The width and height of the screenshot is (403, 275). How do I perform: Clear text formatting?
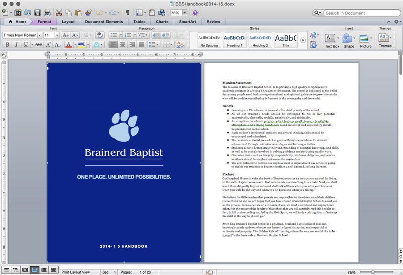[100, 35]
